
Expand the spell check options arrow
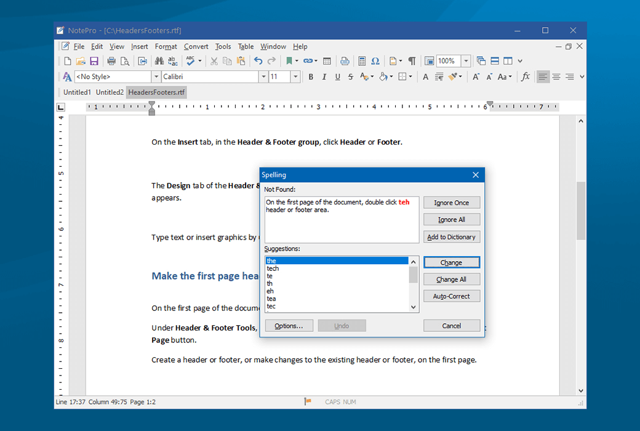click(200, 62)
